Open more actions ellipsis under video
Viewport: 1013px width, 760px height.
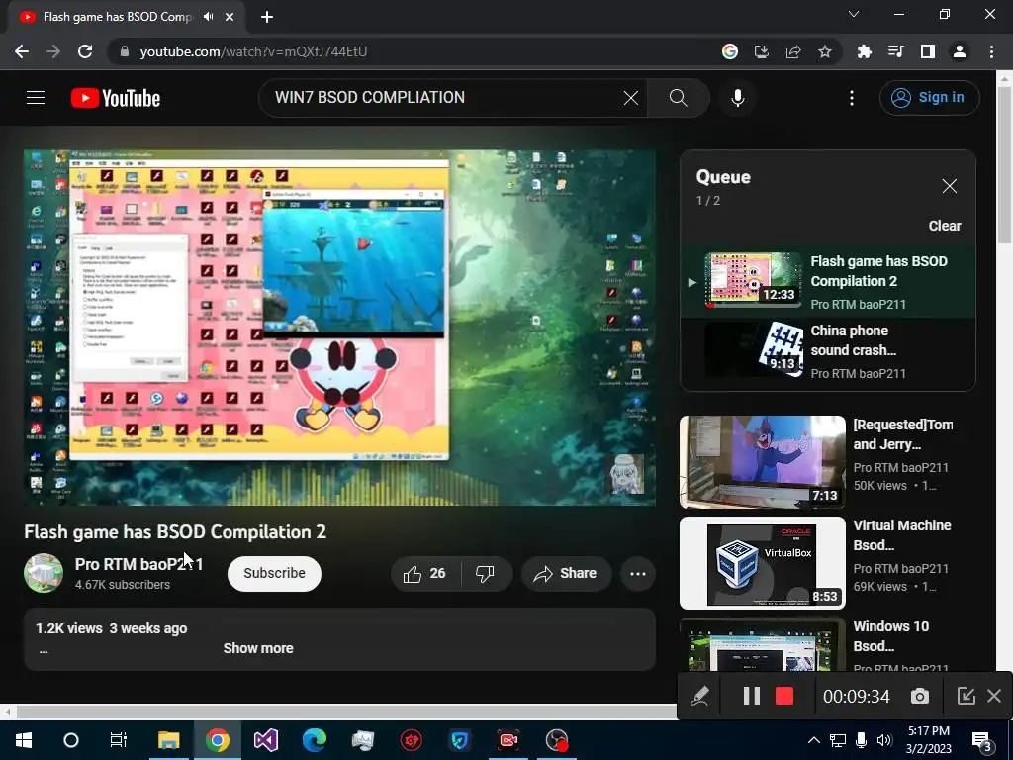click(638, 573)
